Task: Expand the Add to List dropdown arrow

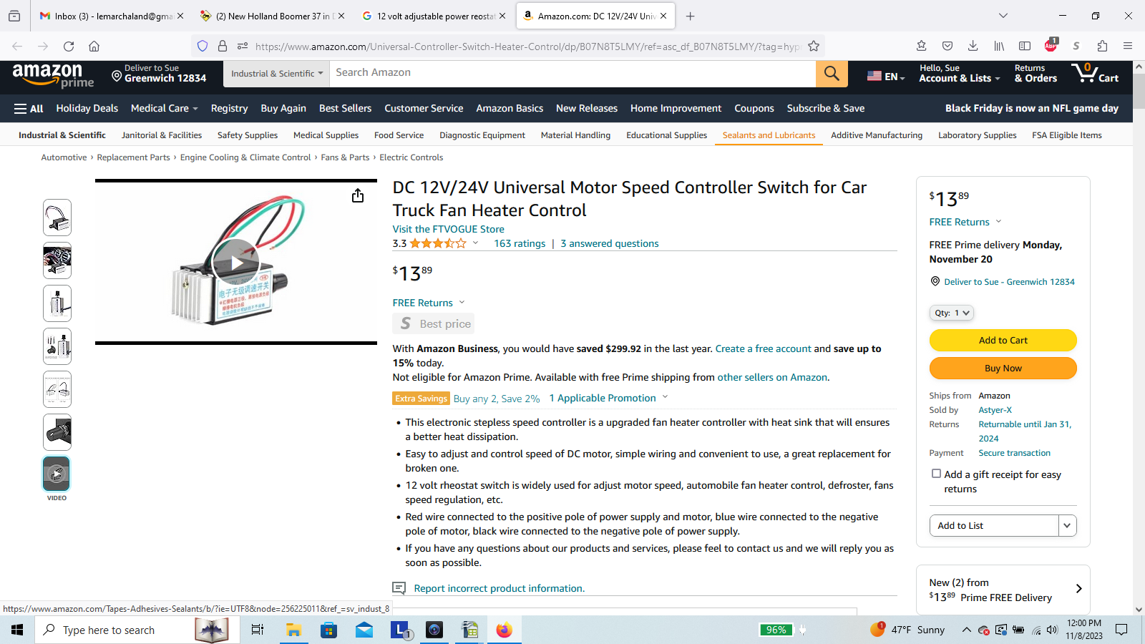Action: tap(1067, 525)
